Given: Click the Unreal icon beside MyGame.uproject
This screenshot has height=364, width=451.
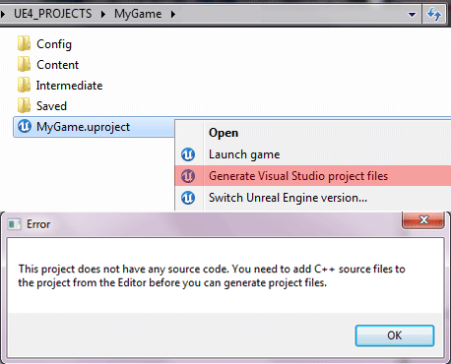Looking at the screenshot, I should point(25,126).
